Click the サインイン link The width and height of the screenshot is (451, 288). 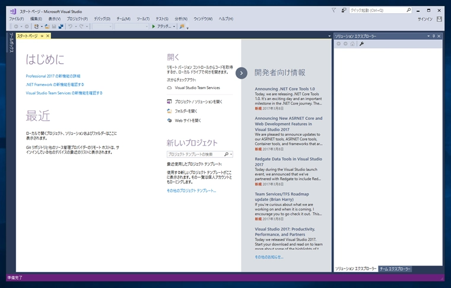pos(425,19)
